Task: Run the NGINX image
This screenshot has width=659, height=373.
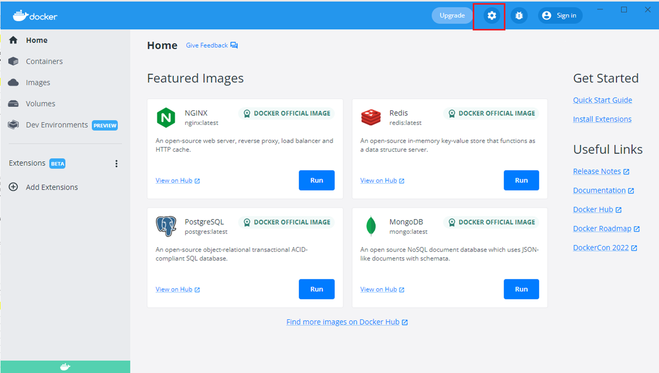Action: tap(316, 180)
